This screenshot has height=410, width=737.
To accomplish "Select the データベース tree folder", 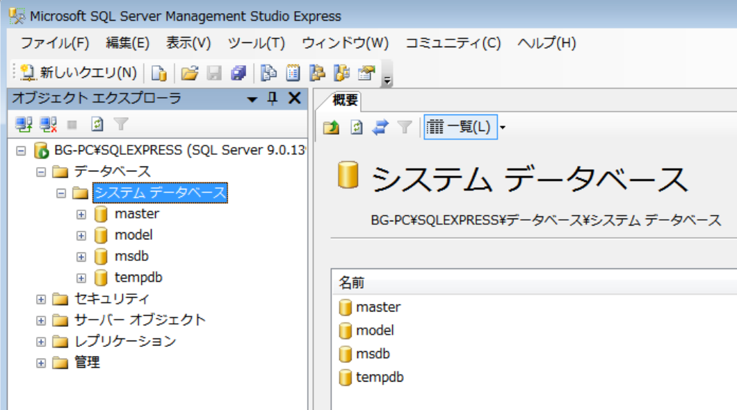I will pyautogui.click(x=112, y=171).
